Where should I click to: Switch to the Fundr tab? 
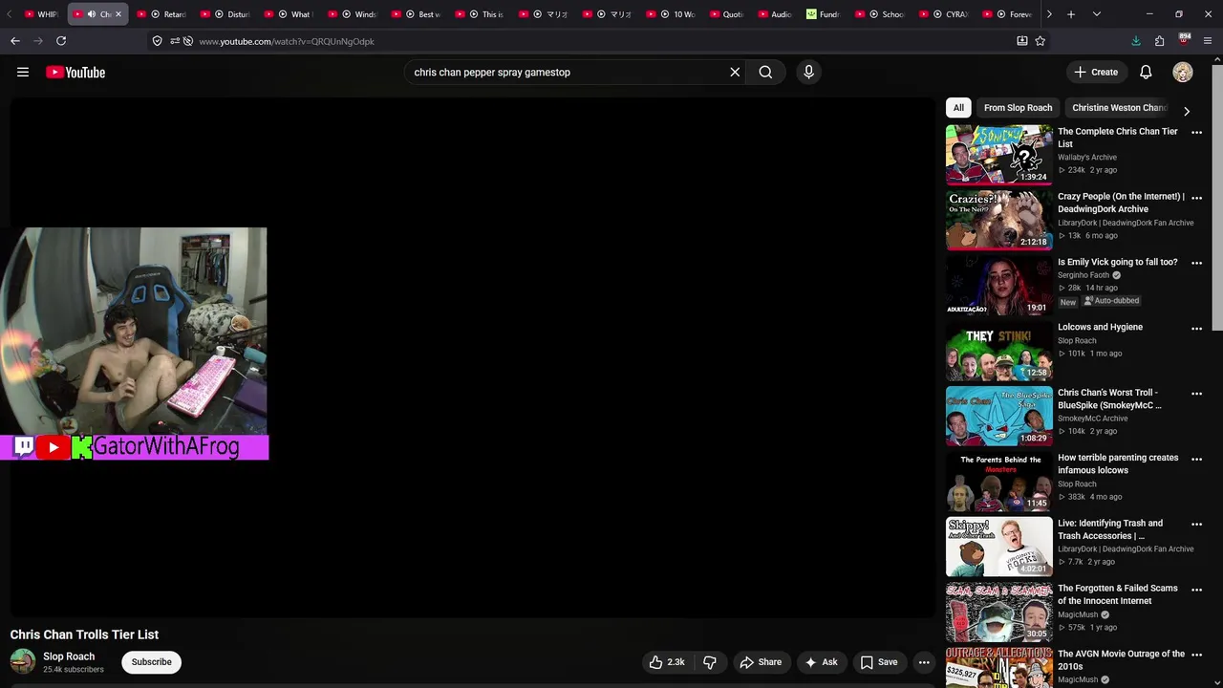[823, 14]
